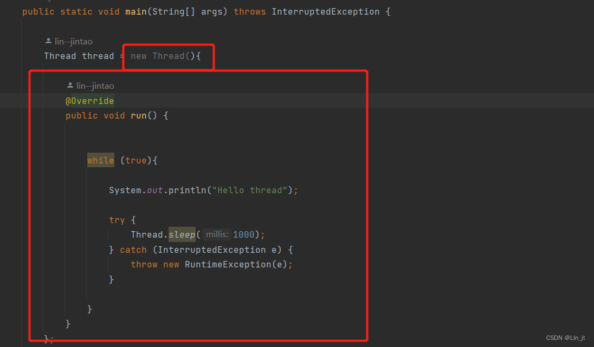The width and height of the screenshot is (594, 347).
Task: Click InterruptedException e in the catch clause
Action: 217,250
